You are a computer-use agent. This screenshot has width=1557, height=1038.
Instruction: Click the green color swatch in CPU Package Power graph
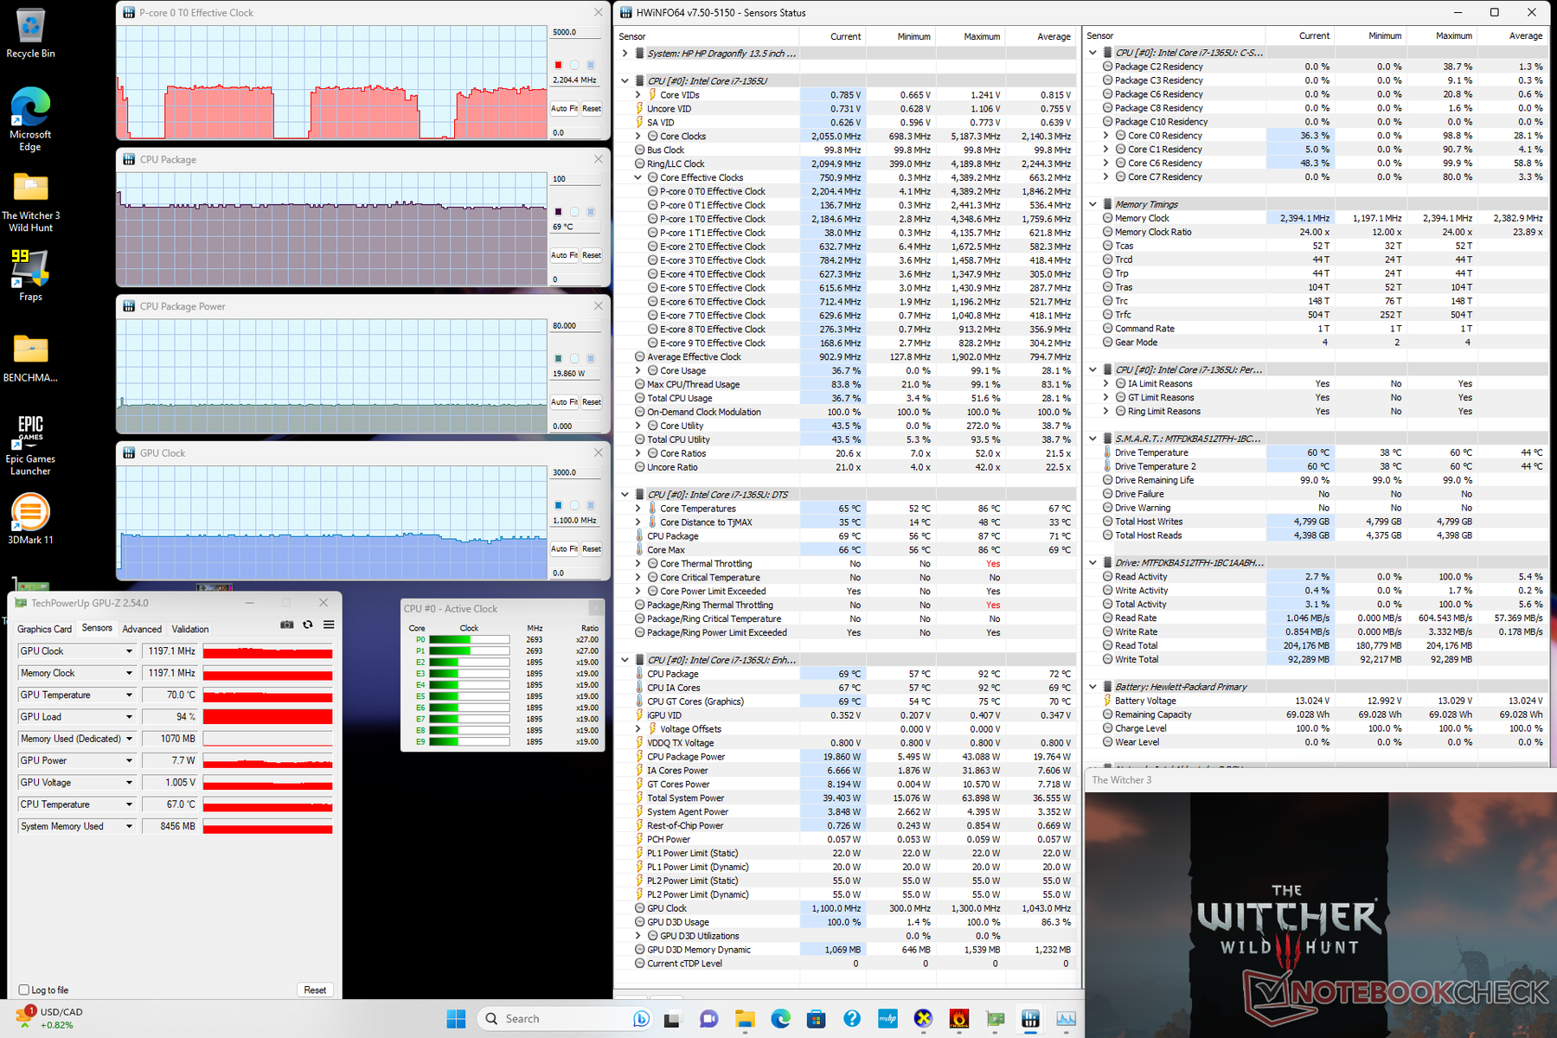[558, 358]
